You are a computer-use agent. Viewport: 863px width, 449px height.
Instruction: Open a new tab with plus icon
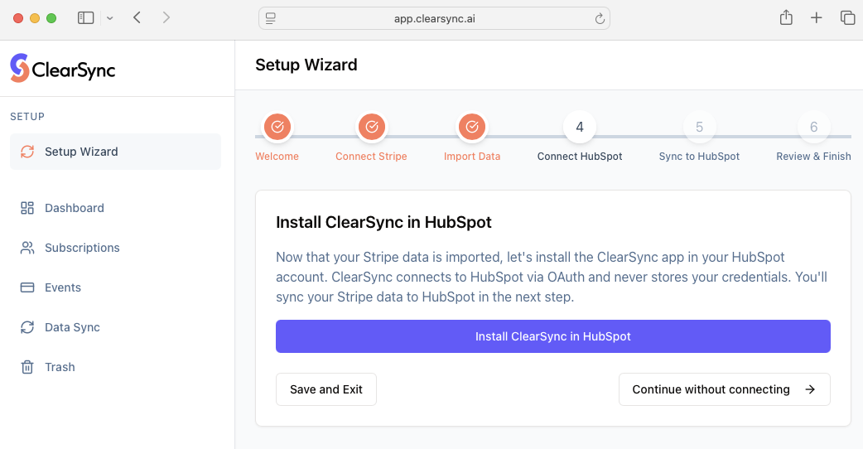(x=817, y=17)
